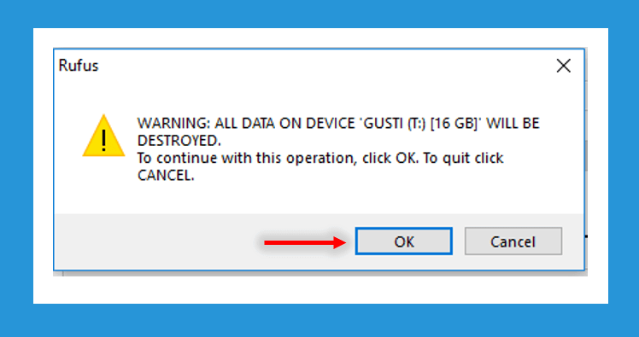Viewport: 639px width, 337px height.
Task: Click the gray footer area left of the arrow
Action: (x=157, y=241)
